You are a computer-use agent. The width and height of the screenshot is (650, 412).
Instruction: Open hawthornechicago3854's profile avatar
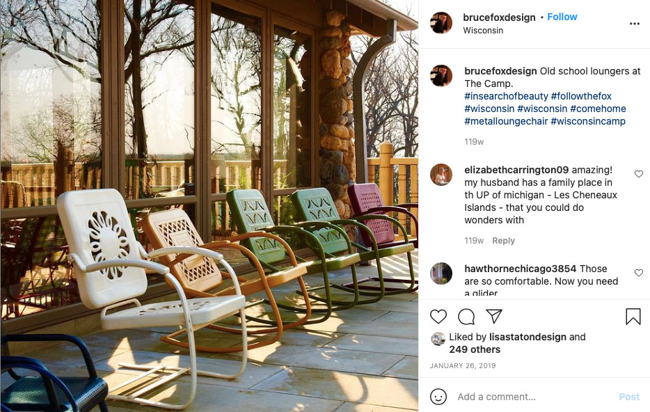pyautogui.click(x=441, y=274)
